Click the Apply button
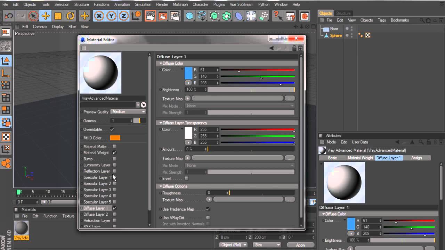This screenshot has height=250, width=445. click(x=300, y=245)
